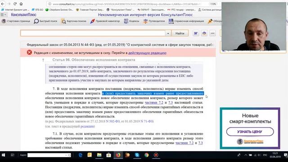Open the screen recorder taskbar icon

tap(156, 155)
